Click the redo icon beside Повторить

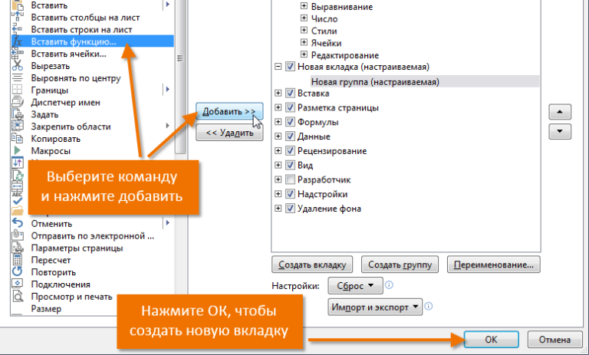(18, 272)
